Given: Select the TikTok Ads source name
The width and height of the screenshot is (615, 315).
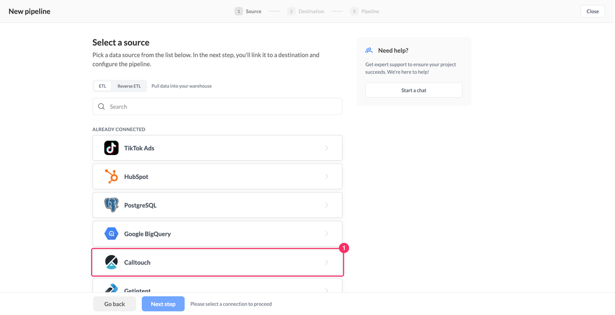Looking at the screenshot, I should click(140, 148).
